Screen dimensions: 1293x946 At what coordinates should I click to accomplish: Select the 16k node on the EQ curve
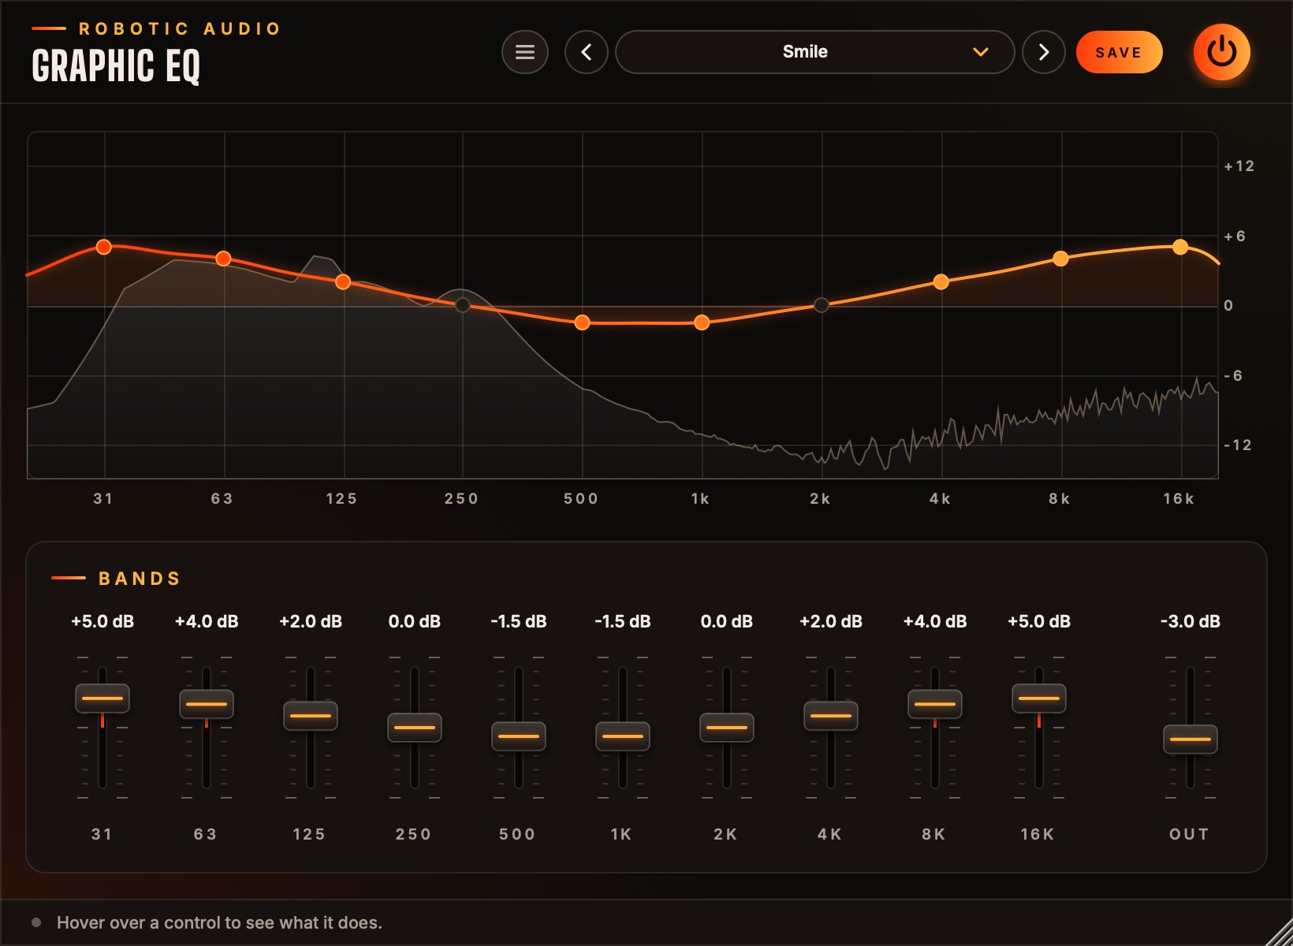(1180, 247)
